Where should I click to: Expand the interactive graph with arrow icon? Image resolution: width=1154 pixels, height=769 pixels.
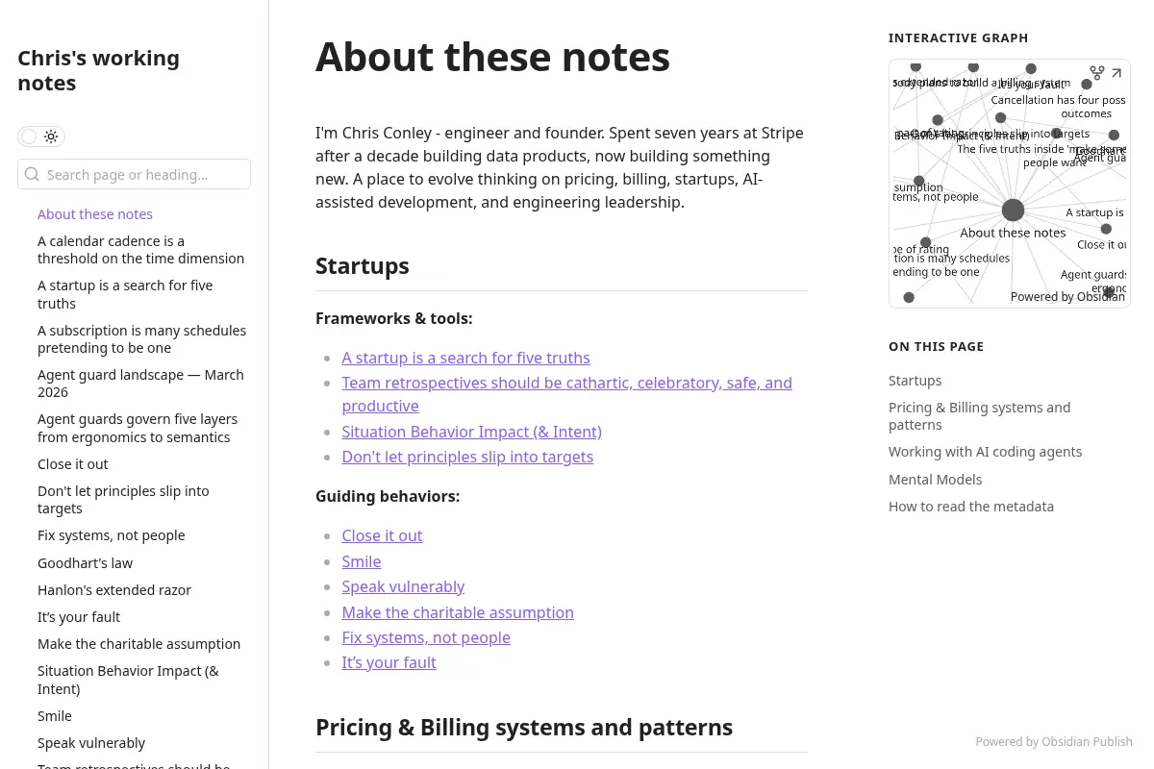pyautogui.click(x=1116, y=73)
